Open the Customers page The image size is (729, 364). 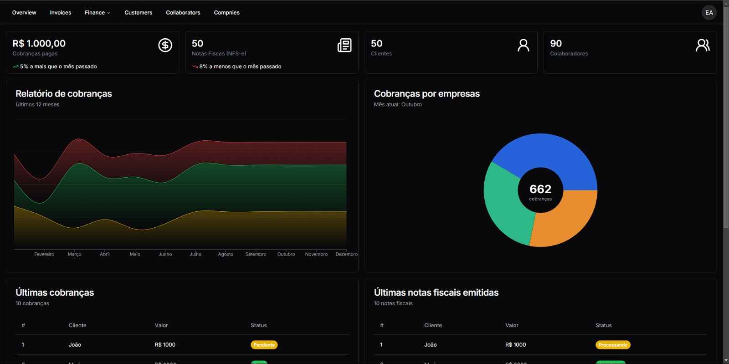139,13
